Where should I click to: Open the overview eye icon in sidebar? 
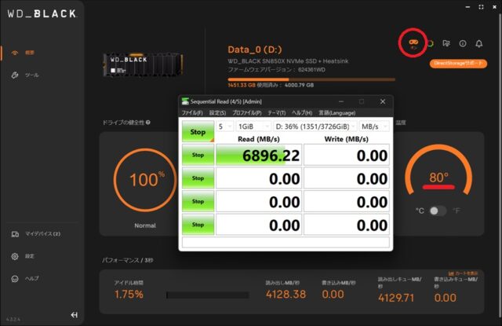(x=15, y=53)
